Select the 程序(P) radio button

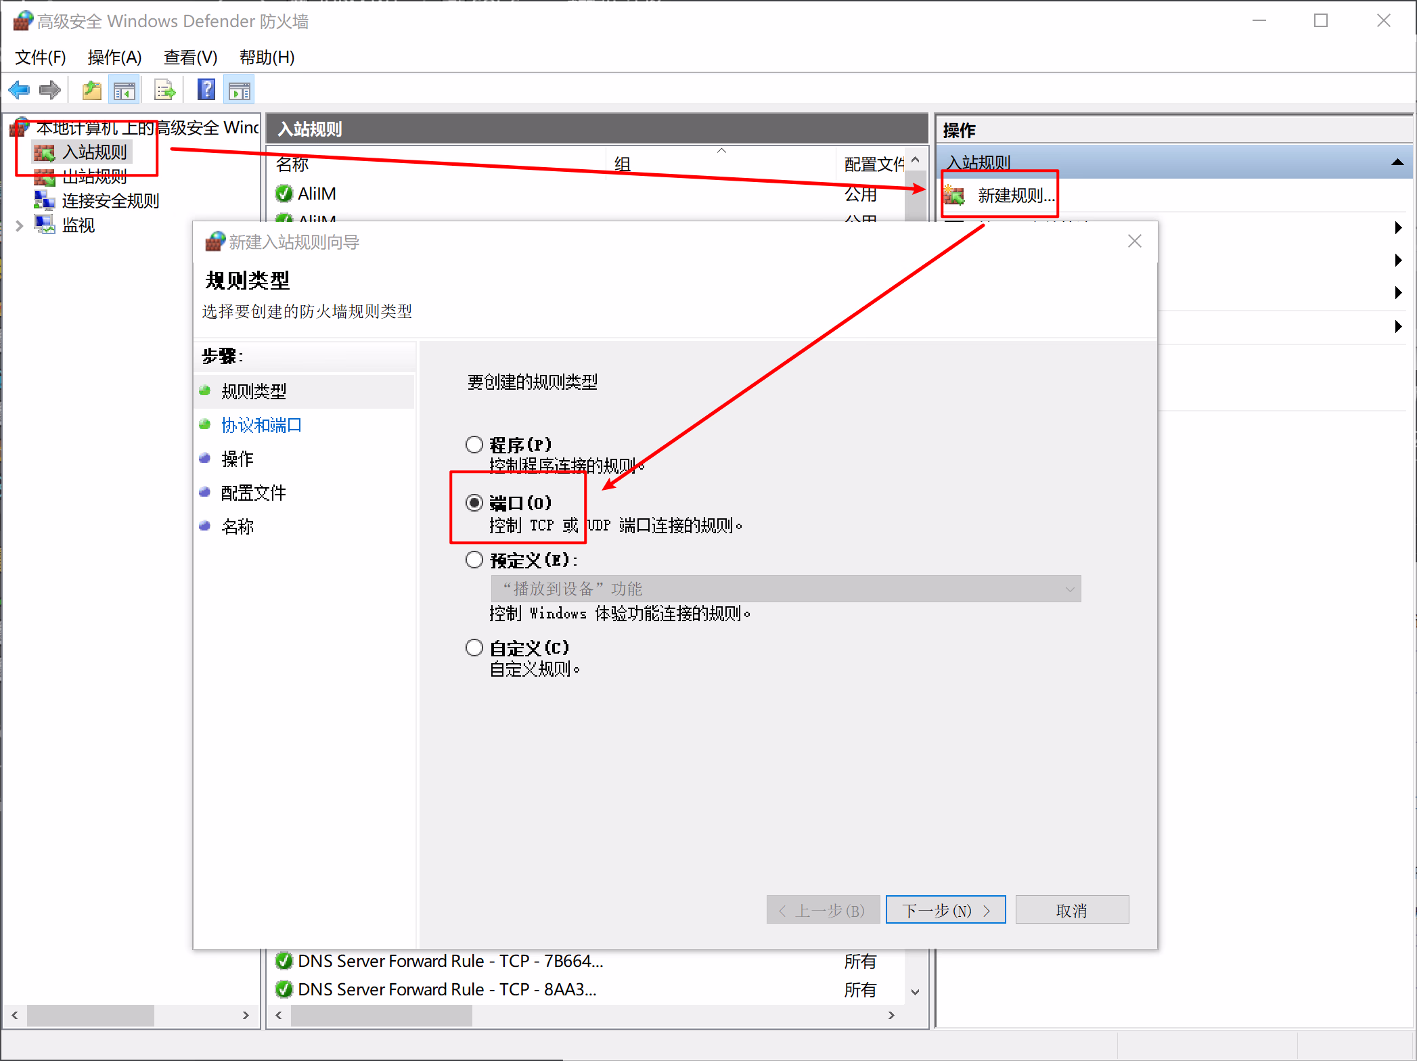(x=474, y=445)
